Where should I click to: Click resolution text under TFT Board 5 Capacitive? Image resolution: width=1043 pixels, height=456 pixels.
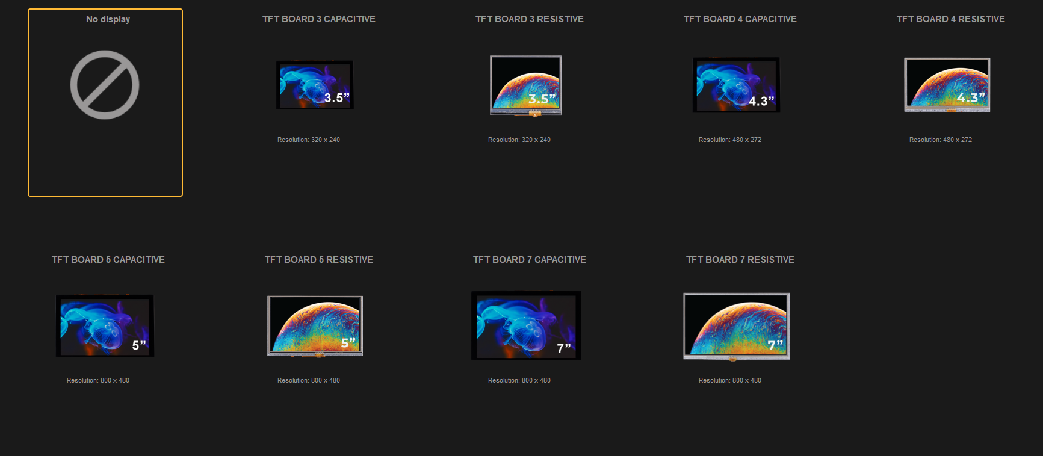pos(98,380)
